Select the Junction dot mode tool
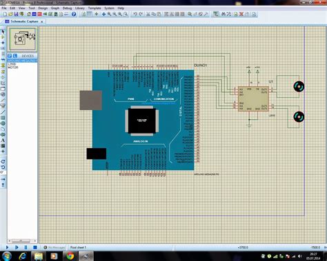327x261 pixels. point(3,43)
